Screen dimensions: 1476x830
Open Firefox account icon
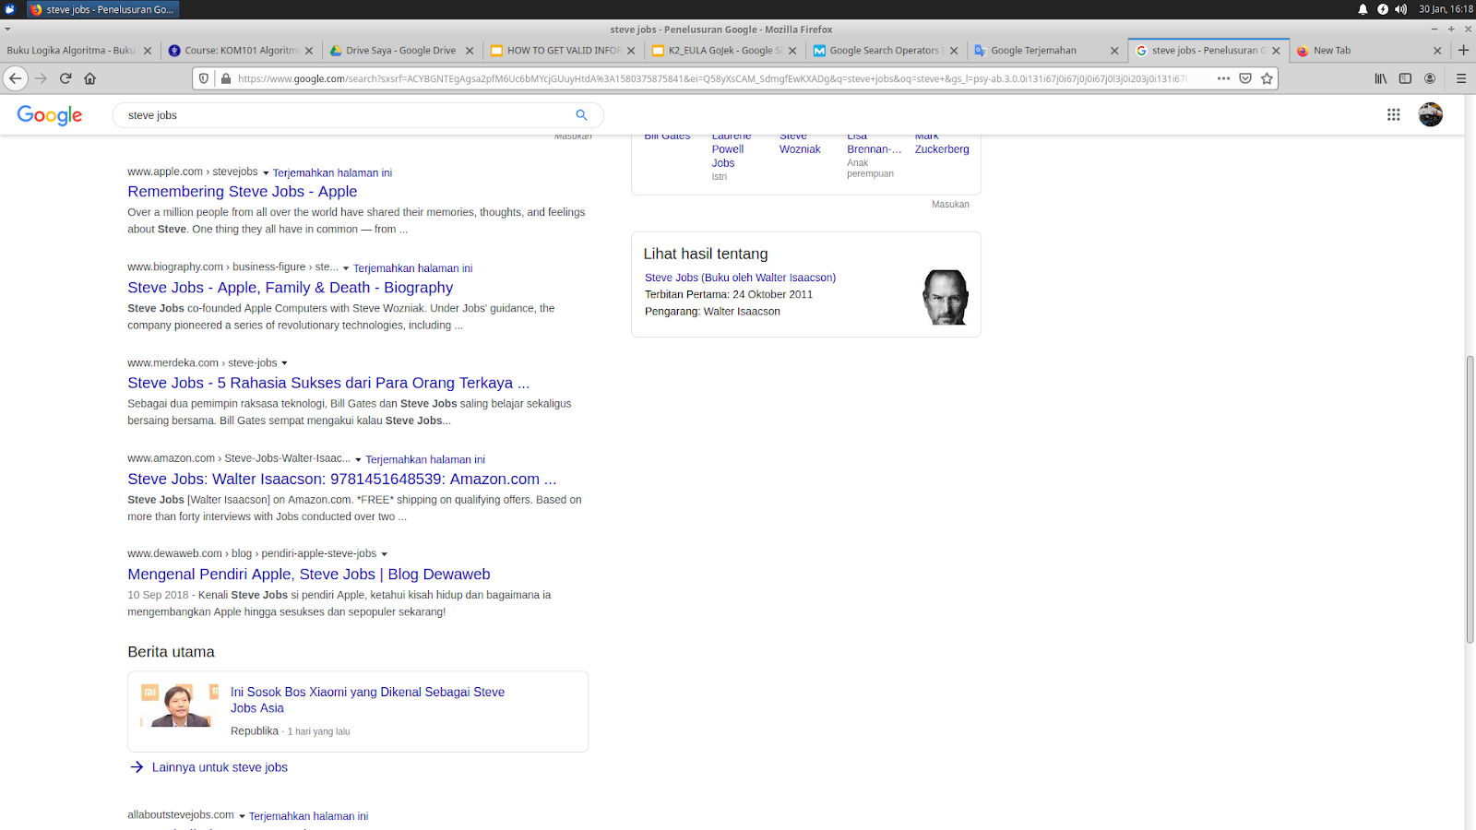[x=1430, y=78]
